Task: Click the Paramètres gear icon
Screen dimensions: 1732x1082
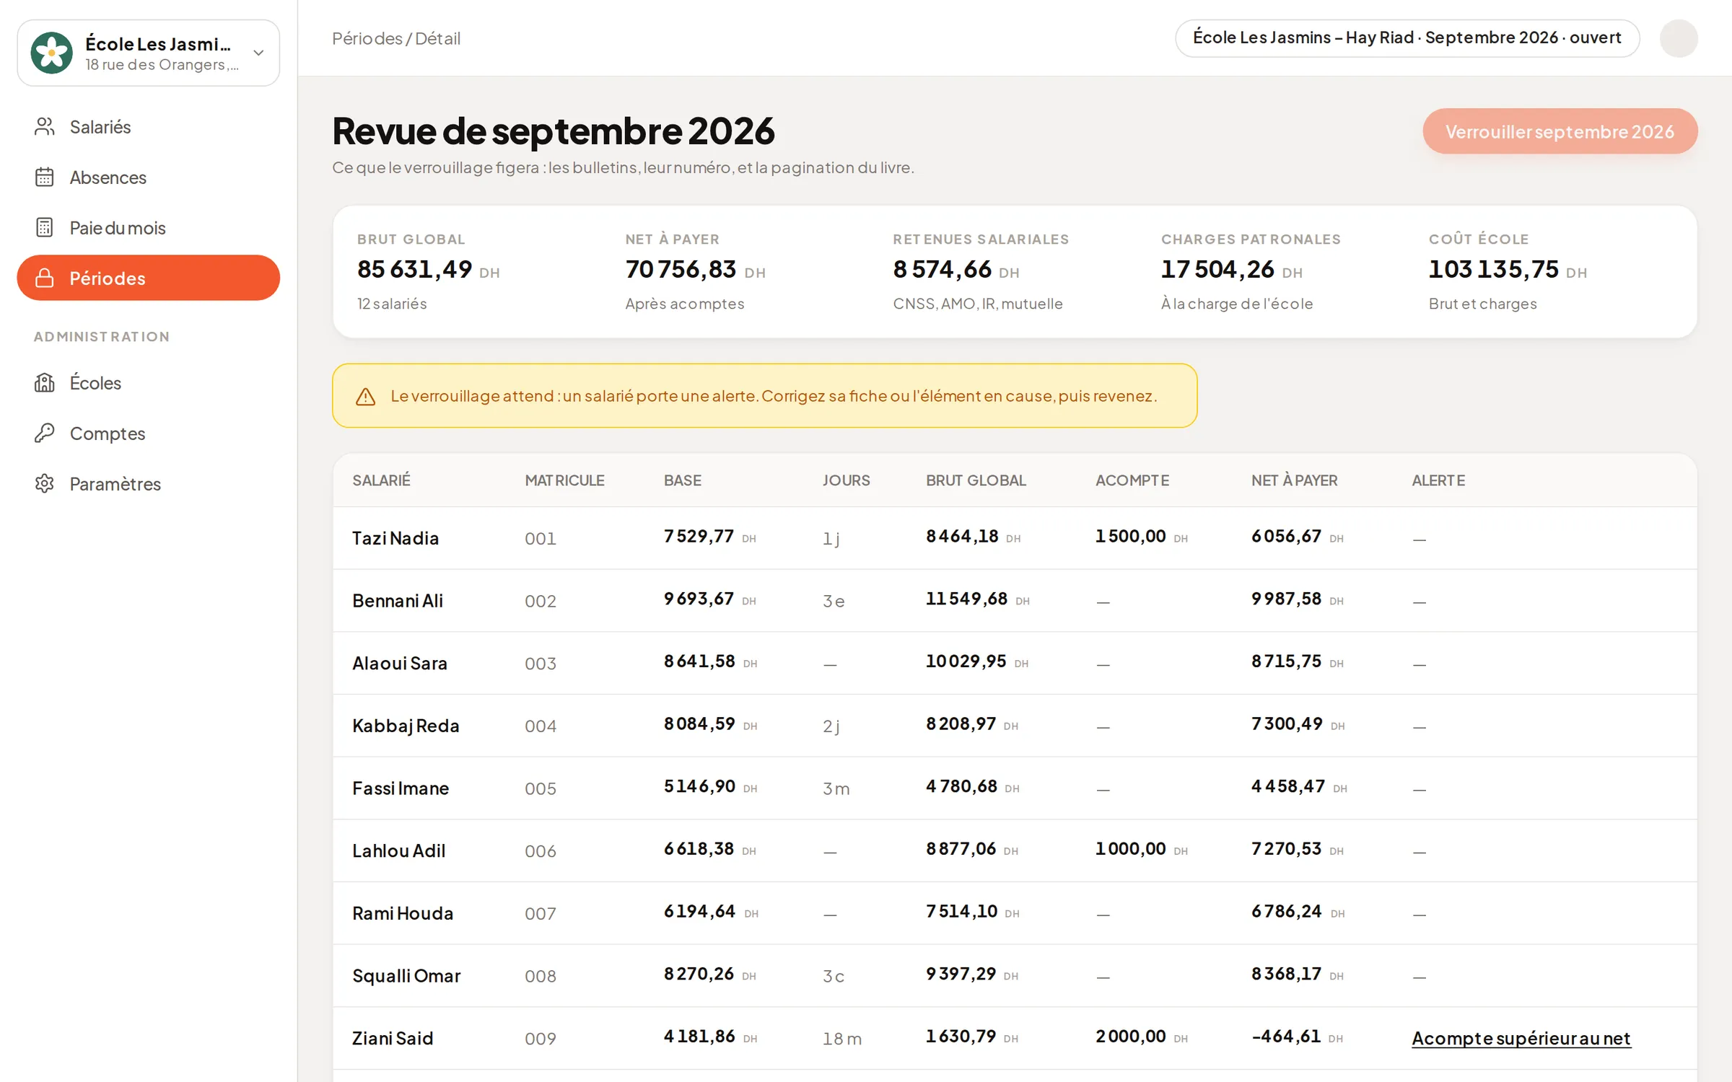Action: (x=45, y=484)
